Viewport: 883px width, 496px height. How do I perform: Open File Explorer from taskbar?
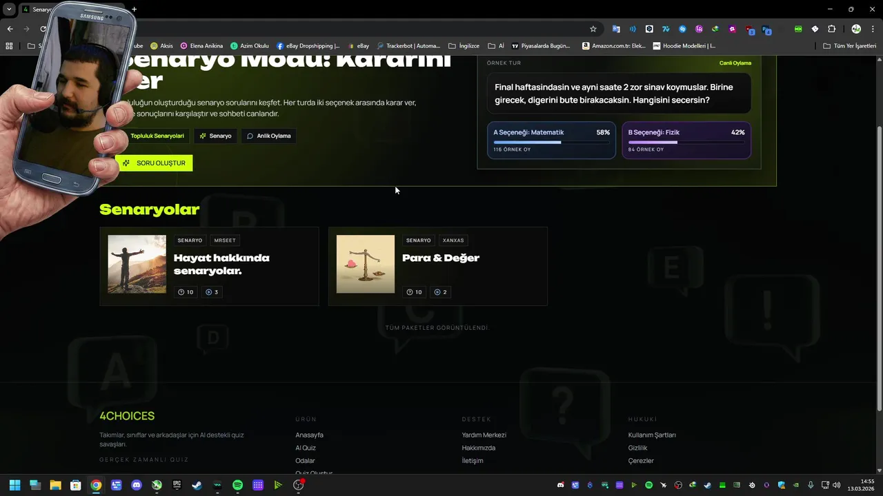click(55, 485)
